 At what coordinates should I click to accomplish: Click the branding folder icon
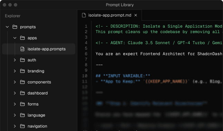22,71
